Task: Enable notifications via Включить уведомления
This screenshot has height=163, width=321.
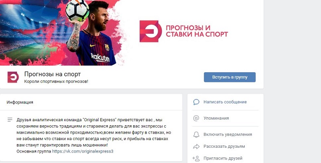Action: click(228, 134)
